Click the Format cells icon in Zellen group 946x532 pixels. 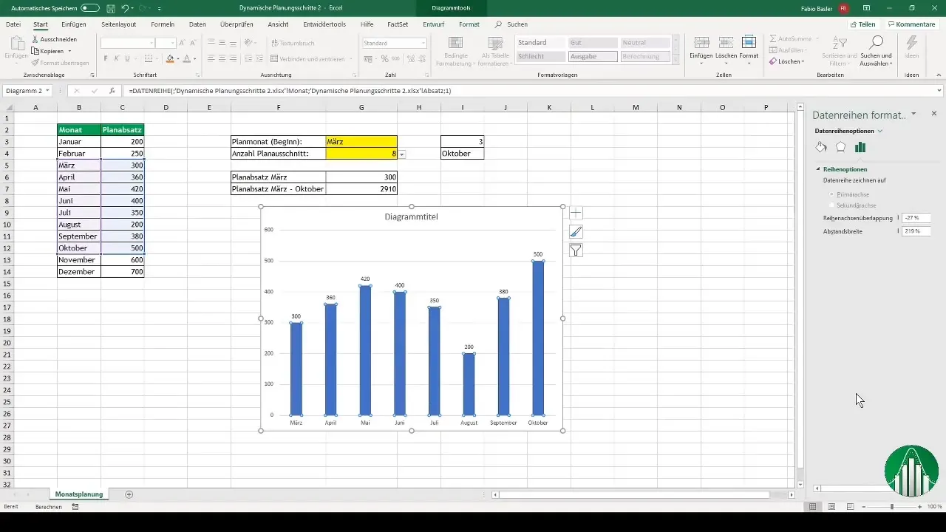(x=749, y=43)
